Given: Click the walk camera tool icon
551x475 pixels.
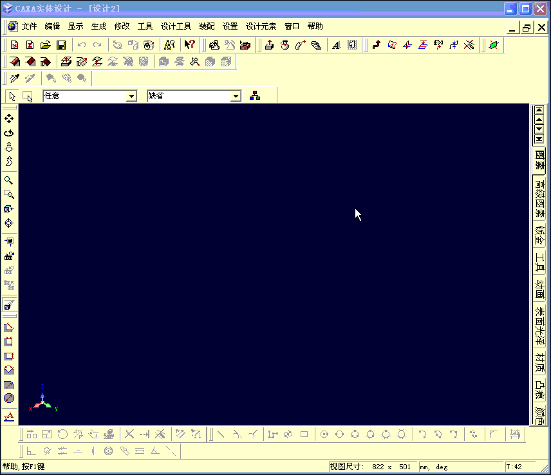Looking at the screenshot, I should click(9, 162).
